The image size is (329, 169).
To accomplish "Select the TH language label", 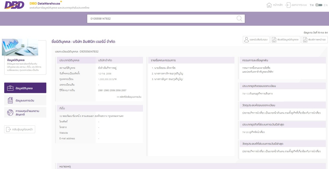I will click(312, 5).
